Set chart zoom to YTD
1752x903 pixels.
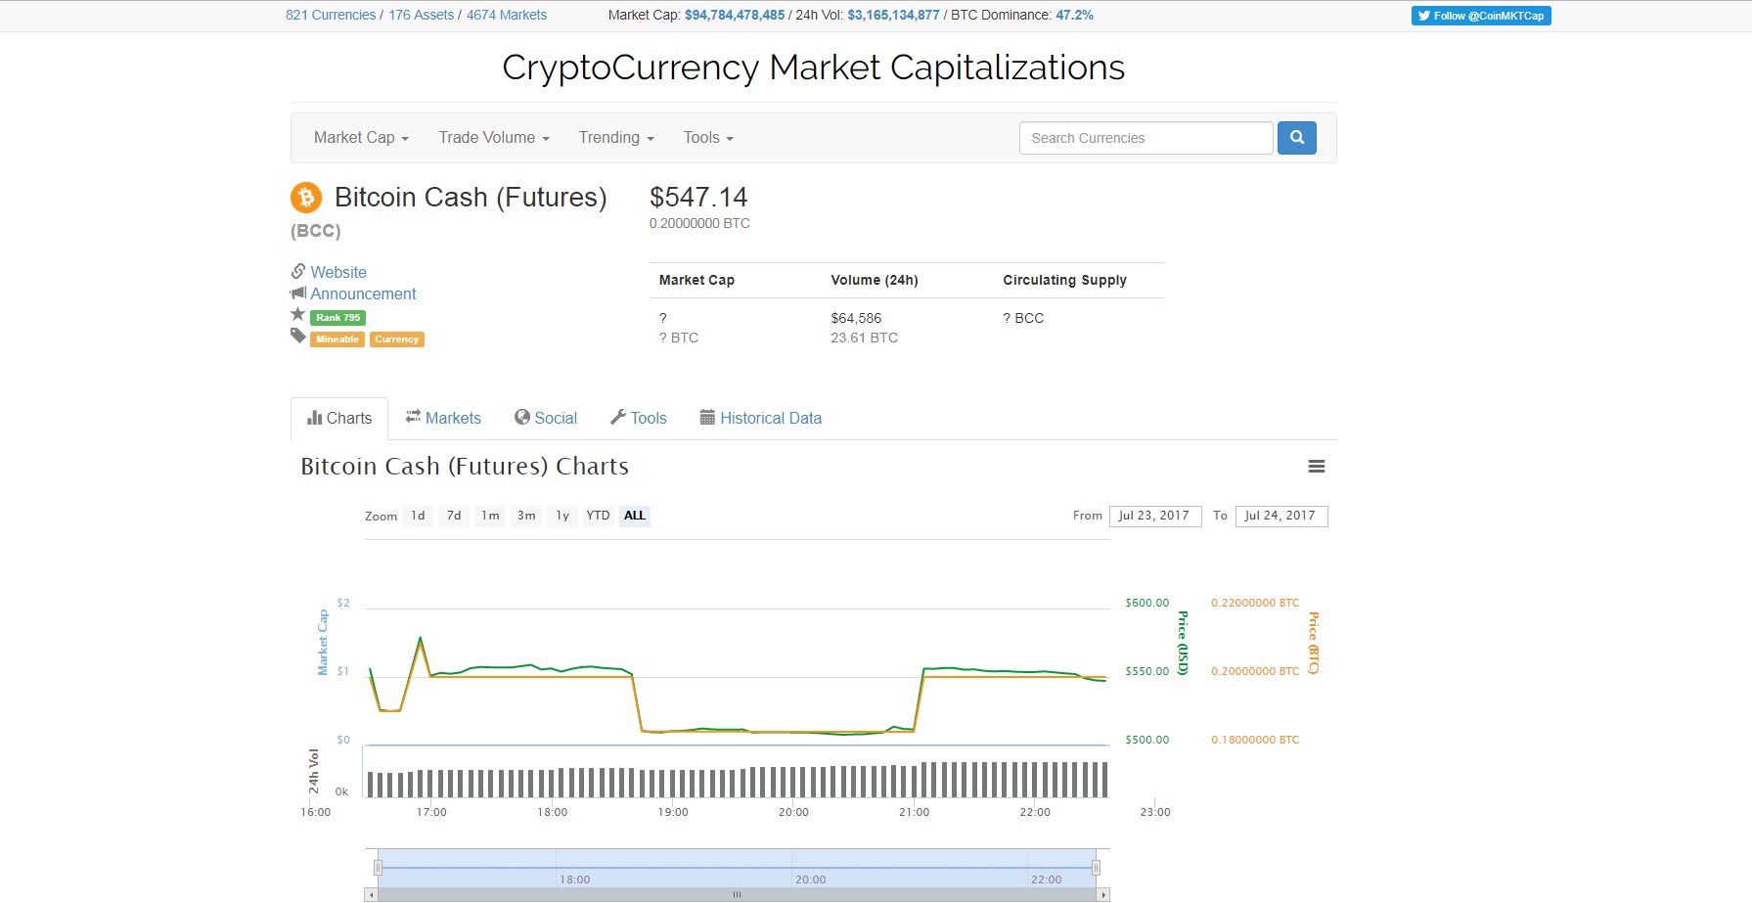pos(598,516)
